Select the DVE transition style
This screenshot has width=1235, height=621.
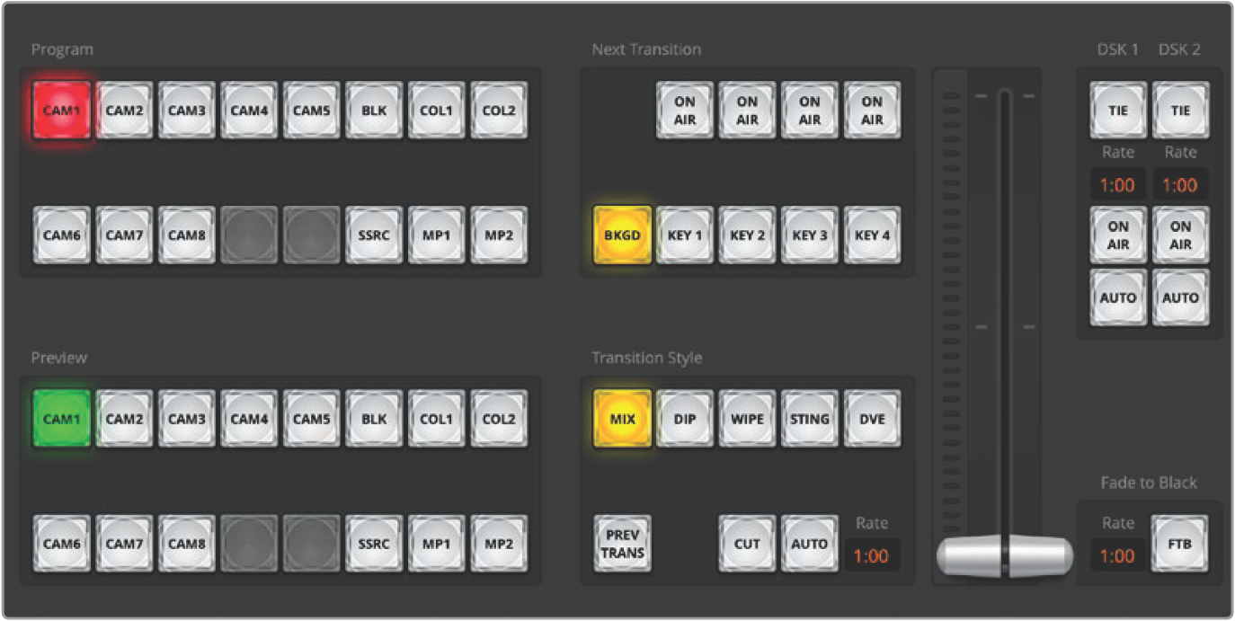(x=872, y=419)
